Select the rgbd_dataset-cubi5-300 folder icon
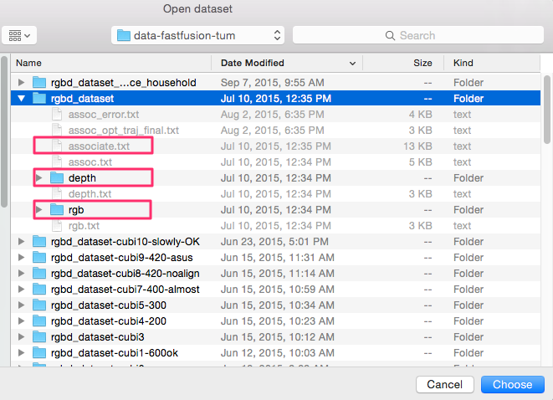The image size is (553, 400). [x=39, y=305]
